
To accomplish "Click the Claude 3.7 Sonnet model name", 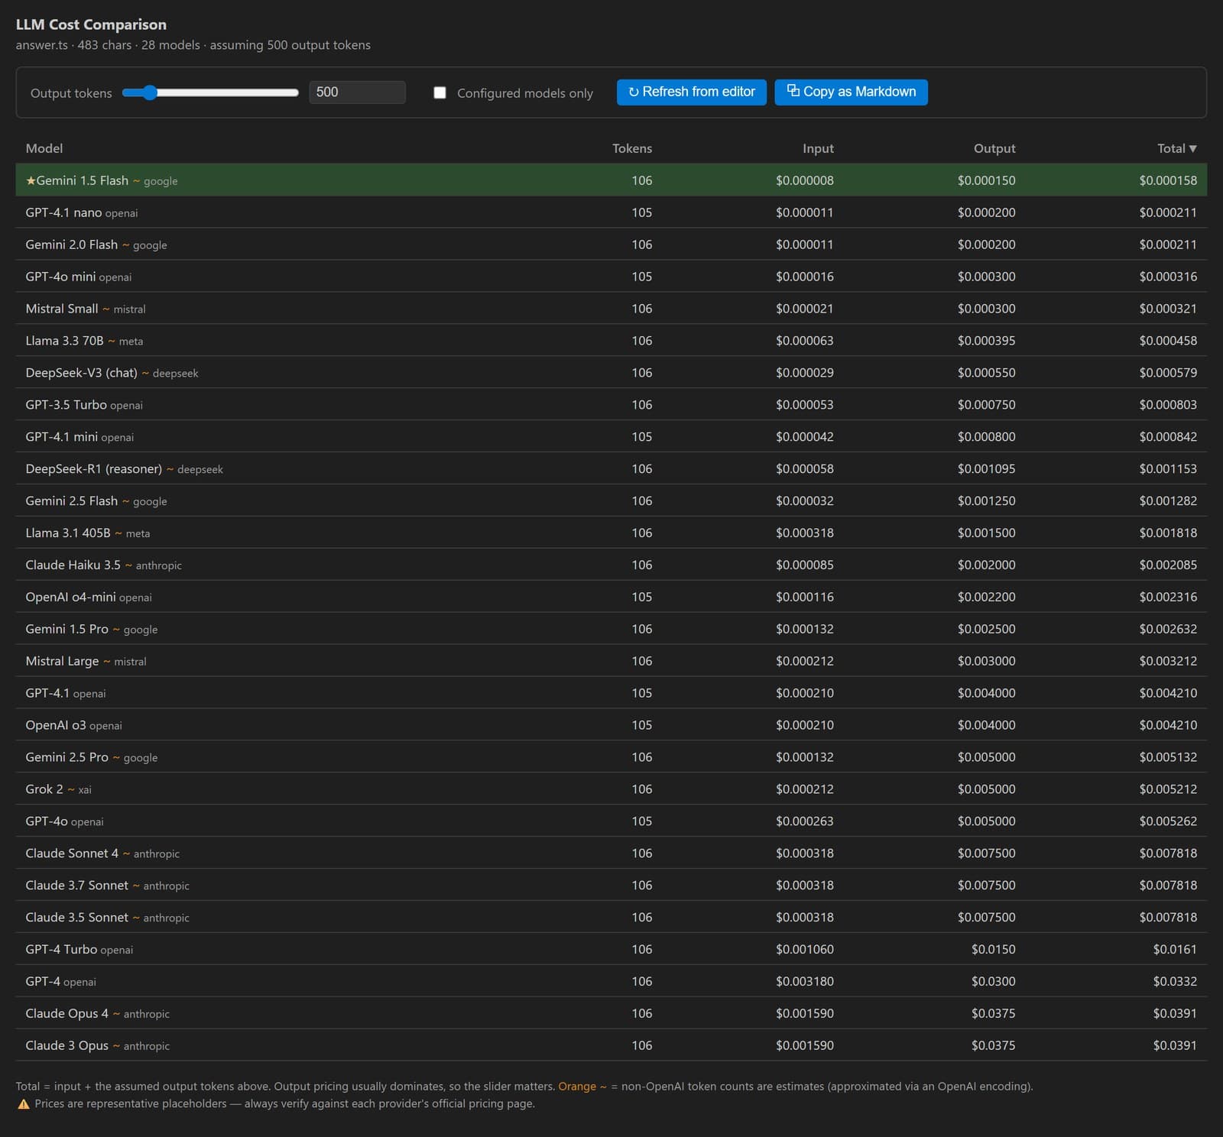I will pyautogui.click(x=77, y=886).
